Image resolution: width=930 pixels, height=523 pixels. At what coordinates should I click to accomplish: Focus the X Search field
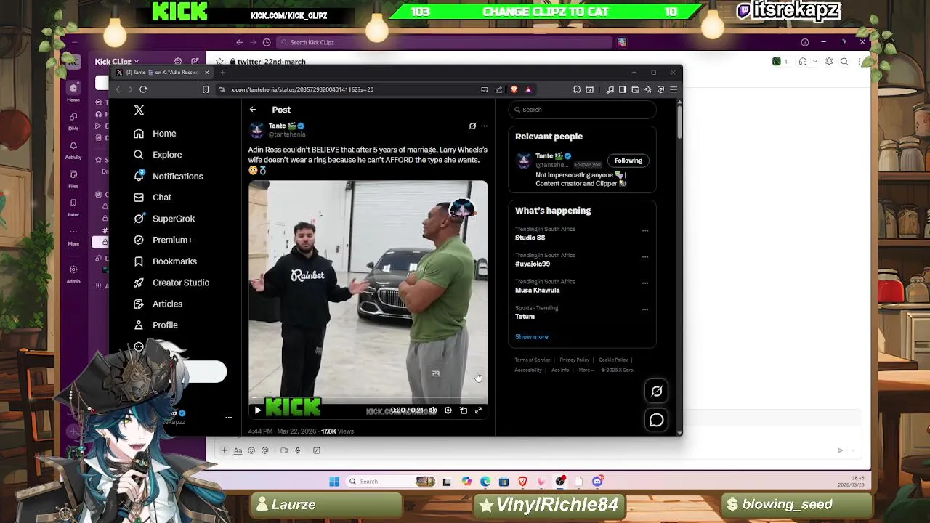click(x=582, y=110)
